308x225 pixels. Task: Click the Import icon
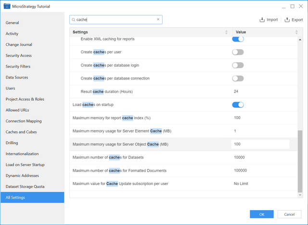click(x=262, y=20)
